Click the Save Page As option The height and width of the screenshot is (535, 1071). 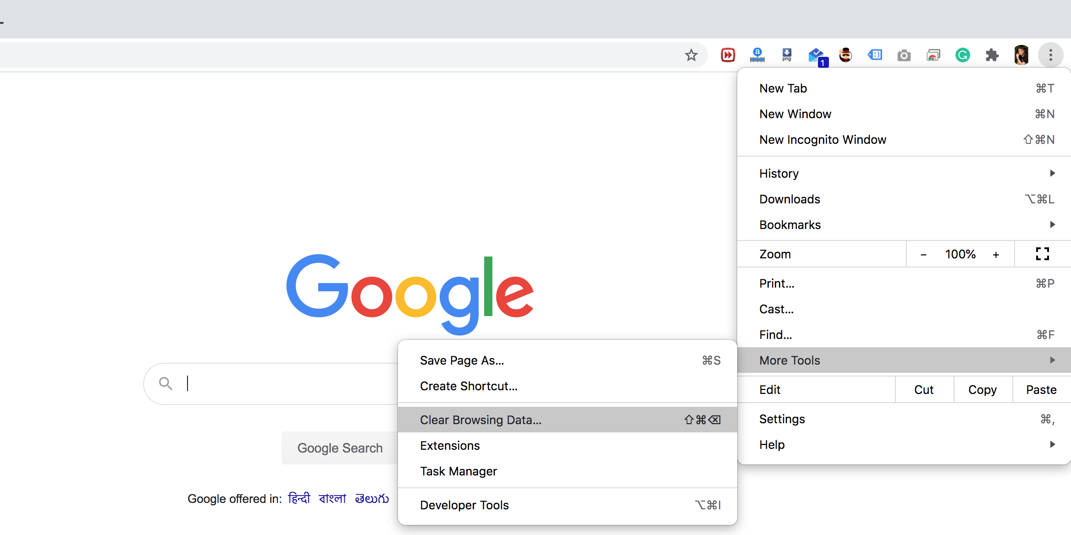tap(461, 360)
